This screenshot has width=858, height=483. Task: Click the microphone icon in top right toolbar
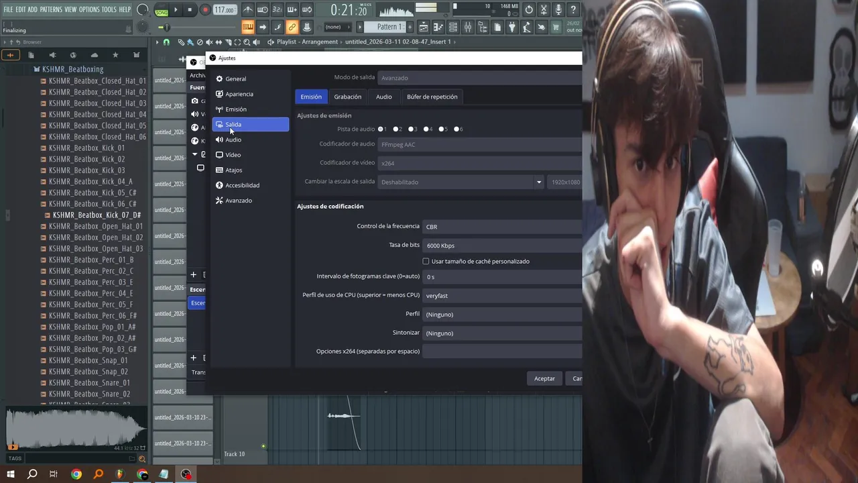coord(558,10)
